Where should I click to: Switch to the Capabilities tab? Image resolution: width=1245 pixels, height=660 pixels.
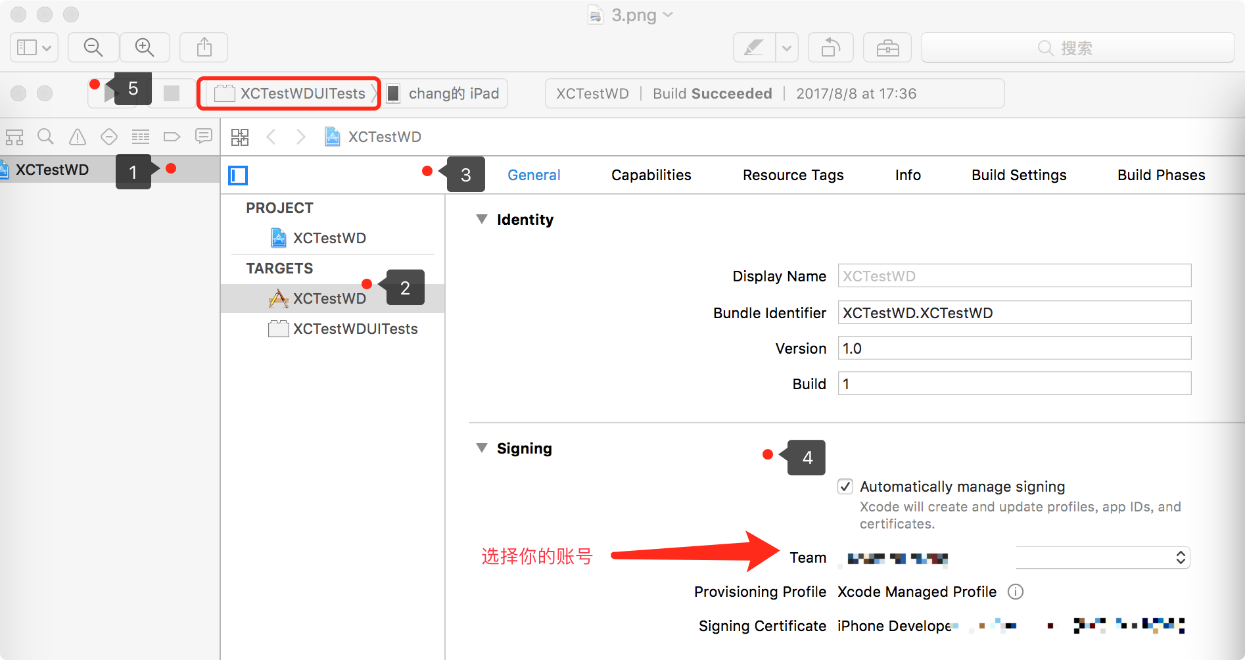pyautogui.click(x=651, y=175)
